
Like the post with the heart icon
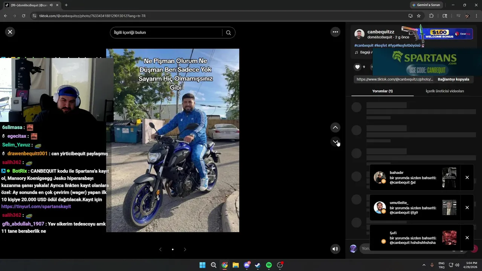tap(357, 67)
